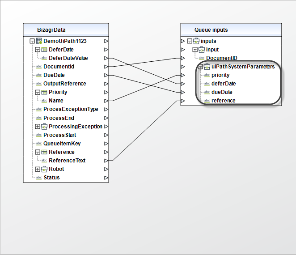Select the ProcesExceptionType attribute
This screenshot has height=255, width=296.
[71, 109]
